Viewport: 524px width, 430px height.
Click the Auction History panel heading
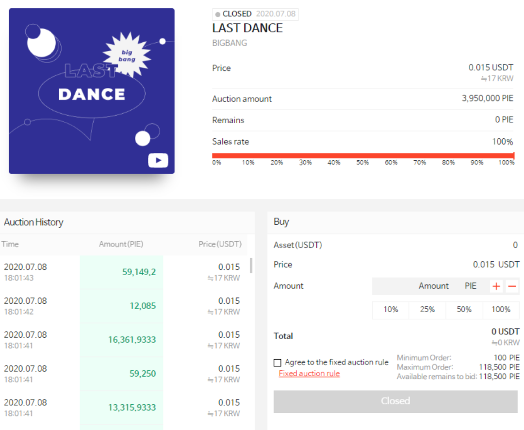point(33,222)
